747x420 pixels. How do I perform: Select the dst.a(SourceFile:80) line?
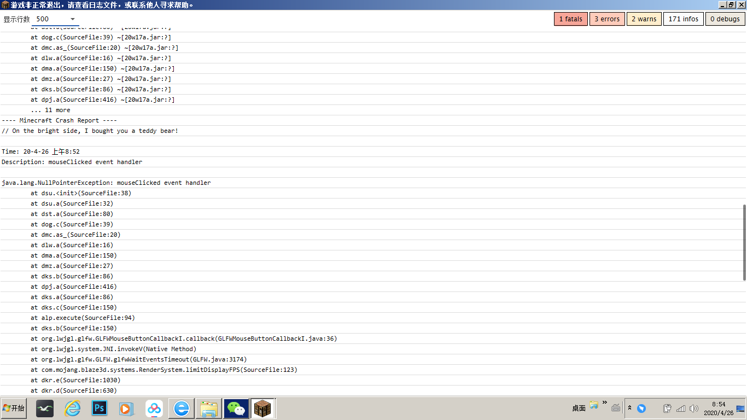coord(72,214)
